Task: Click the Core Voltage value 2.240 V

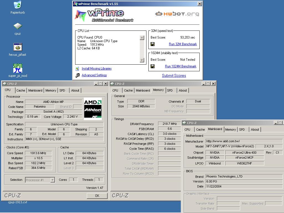Action: [72, 116]
